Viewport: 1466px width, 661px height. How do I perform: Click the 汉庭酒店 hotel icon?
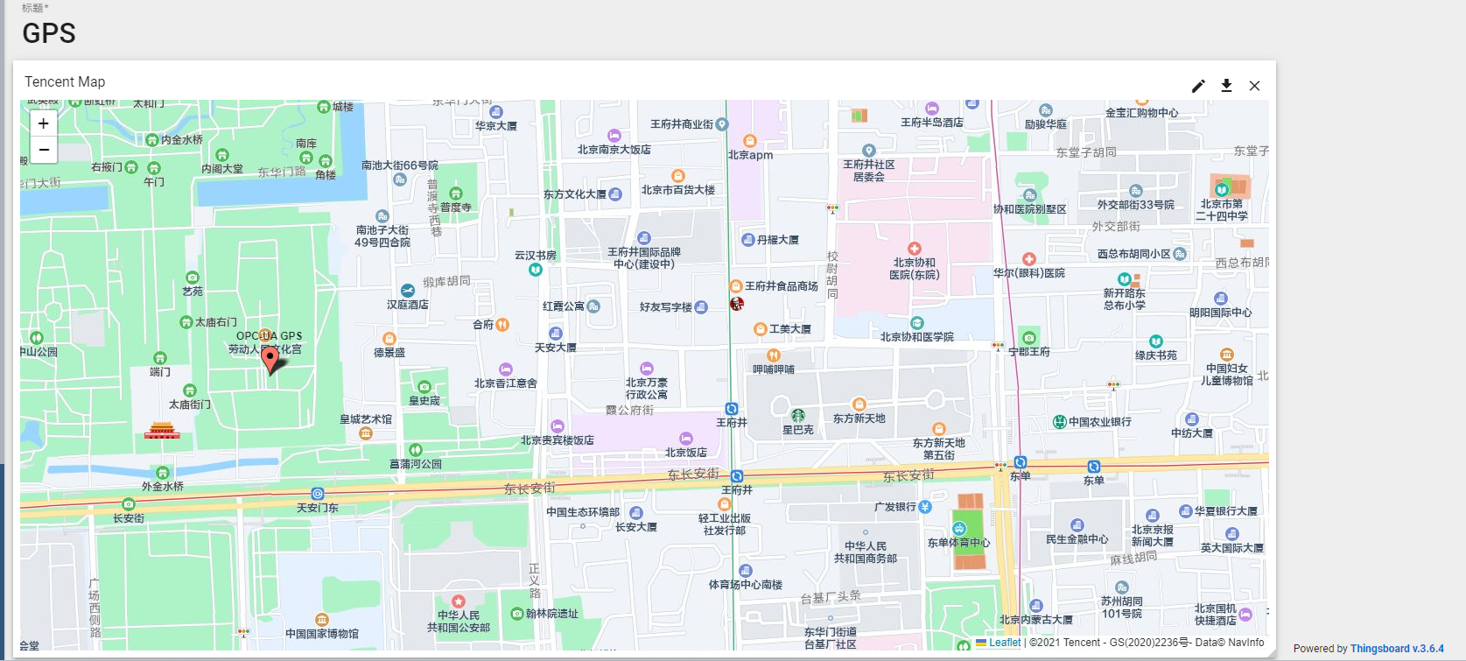pyautogui.click(x=408, y=291)
